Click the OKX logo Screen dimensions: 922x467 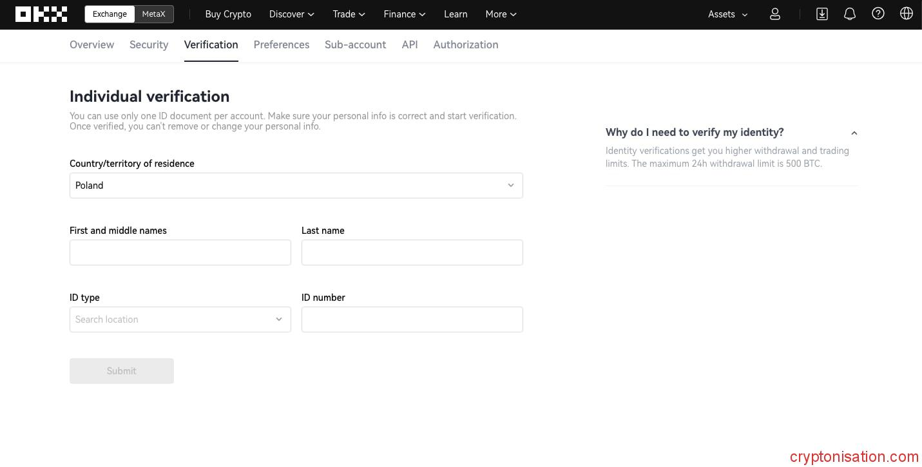[41, 14]
